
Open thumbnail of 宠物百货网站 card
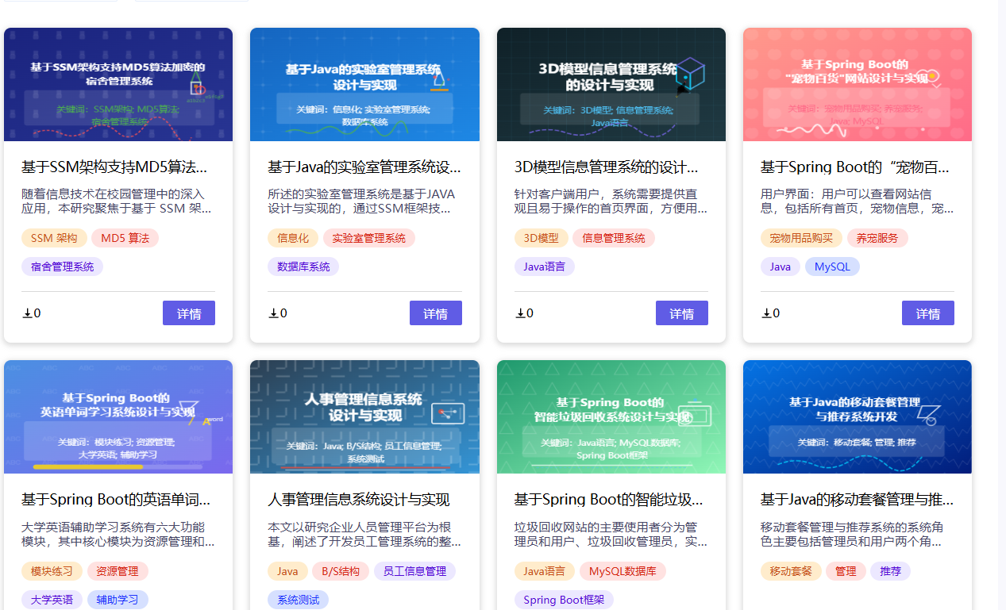(858, 85)
